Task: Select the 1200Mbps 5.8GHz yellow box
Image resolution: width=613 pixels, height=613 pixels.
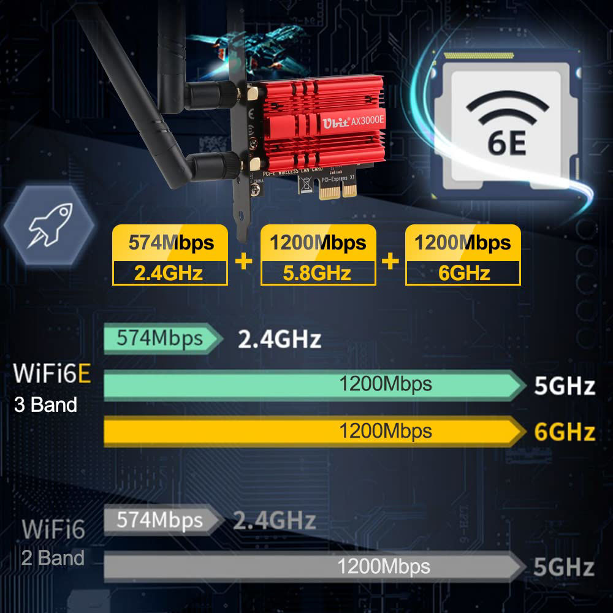Action: click(318, 255)
